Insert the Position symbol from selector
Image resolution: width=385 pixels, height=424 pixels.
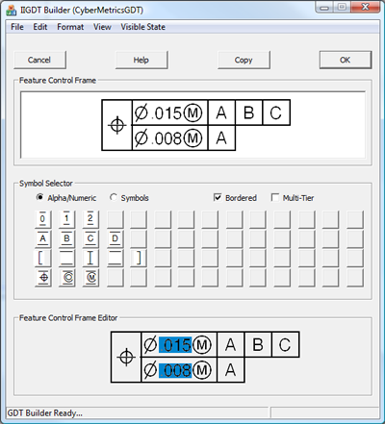pos(43,277)
